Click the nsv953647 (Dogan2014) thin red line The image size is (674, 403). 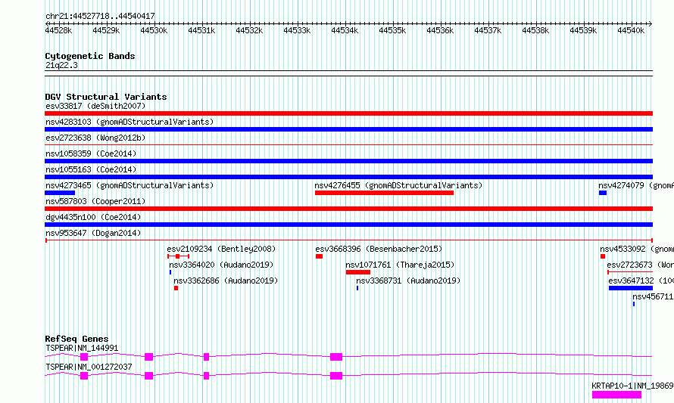(348, 240)
